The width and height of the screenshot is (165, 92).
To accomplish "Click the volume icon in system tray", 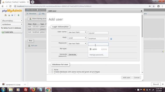I will coord(150,90).
